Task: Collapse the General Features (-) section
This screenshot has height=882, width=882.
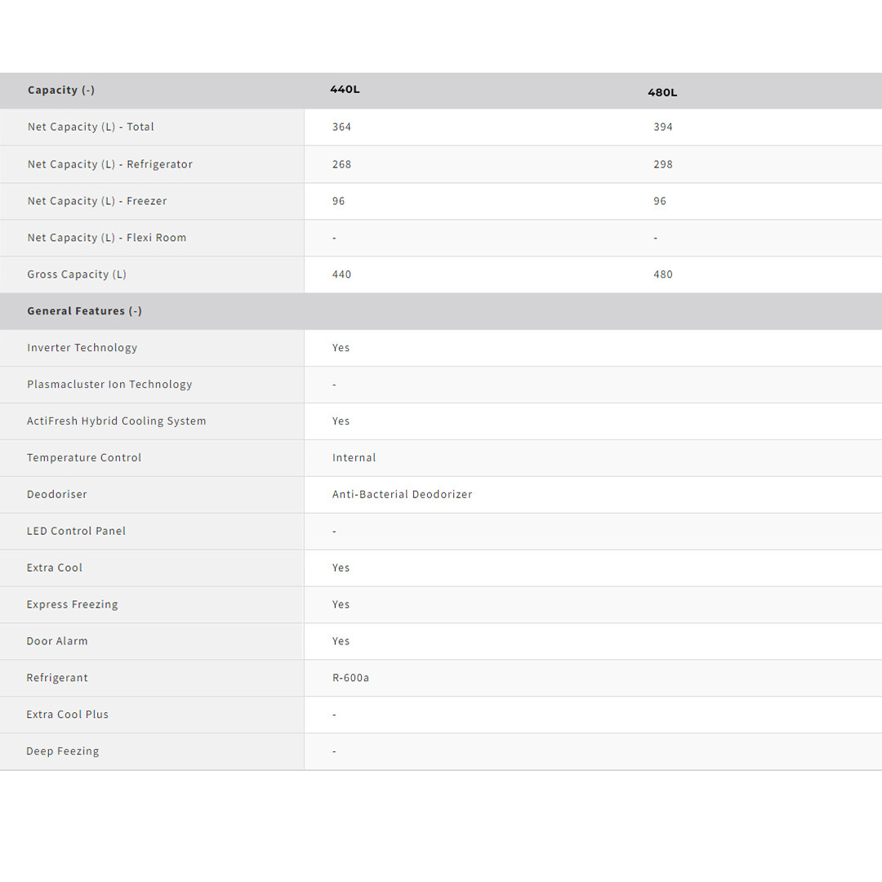Action: click(x=84, y=311)
